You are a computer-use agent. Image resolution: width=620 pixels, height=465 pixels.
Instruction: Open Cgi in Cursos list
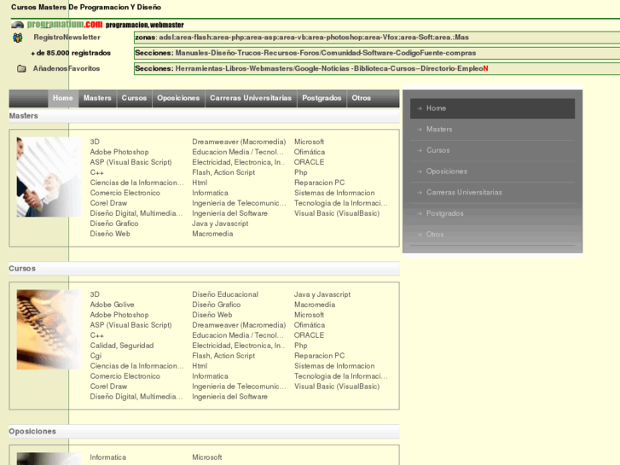(x=96, y=356)
